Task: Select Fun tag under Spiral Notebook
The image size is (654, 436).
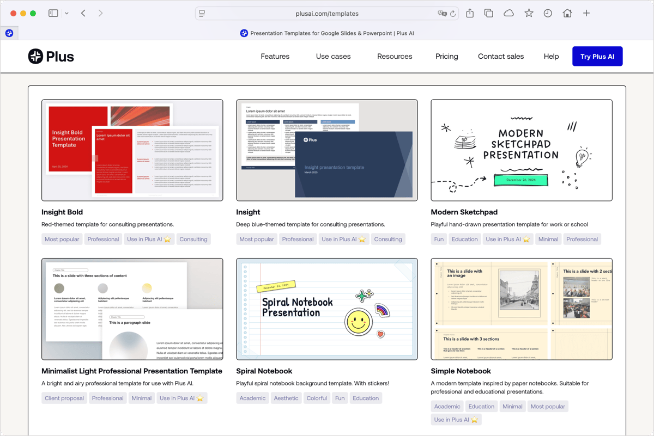Action: coord(340,398)
